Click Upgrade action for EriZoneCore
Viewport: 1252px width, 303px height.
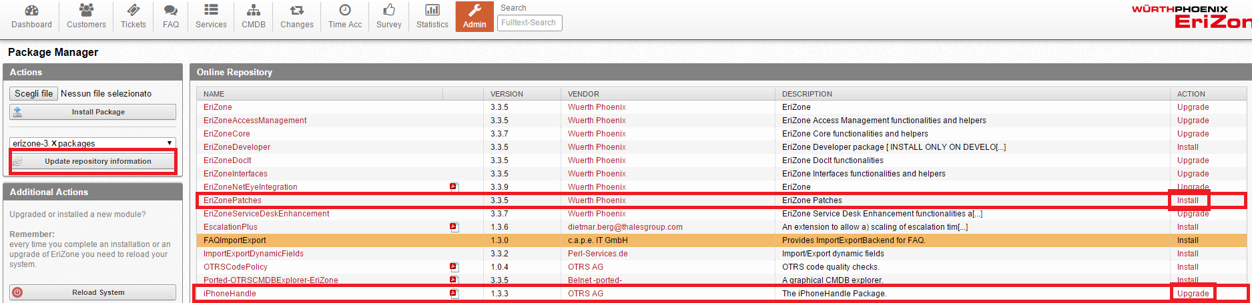click(x=1193, y=134)
